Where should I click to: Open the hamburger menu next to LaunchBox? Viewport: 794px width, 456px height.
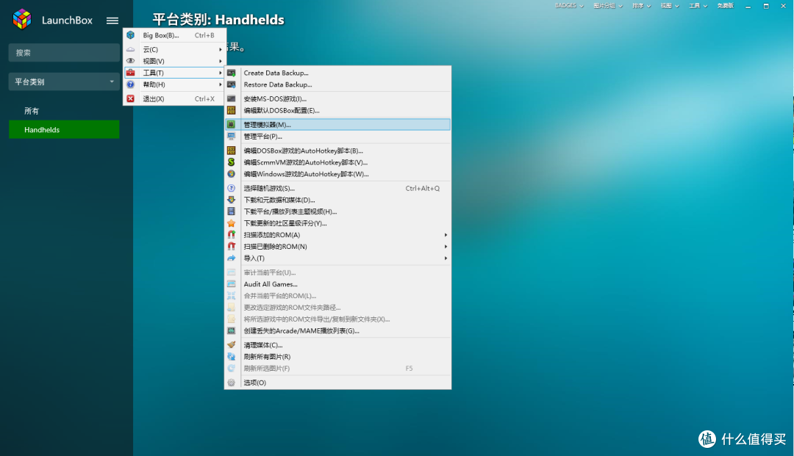click(112, 21)
